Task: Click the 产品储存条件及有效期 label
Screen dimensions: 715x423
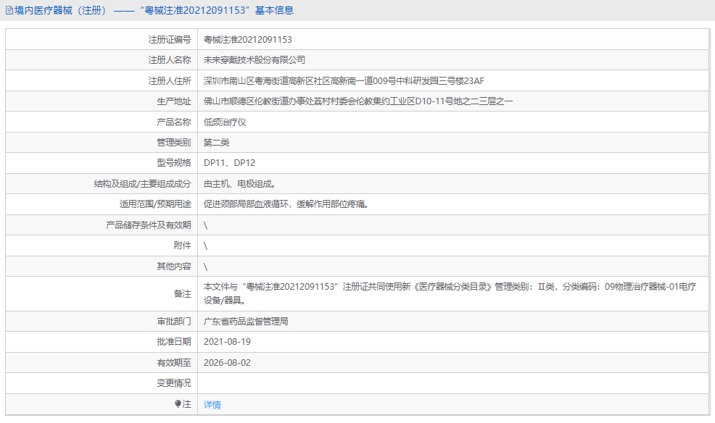Action: point(148,225)
